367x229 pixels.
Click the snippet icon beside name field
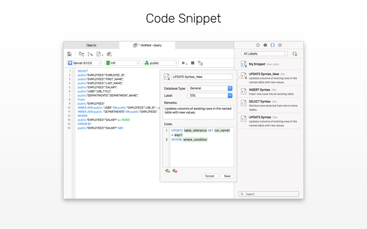(x=167, y=76)
